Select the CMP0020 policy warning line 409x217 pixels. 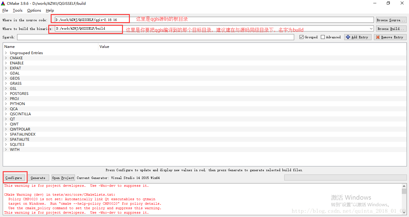click(x=82, y=199)
